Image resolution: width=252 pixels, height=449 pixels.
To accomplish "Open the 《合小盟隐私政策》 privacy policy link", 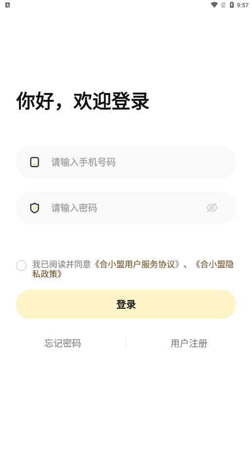I will point(133,269).
